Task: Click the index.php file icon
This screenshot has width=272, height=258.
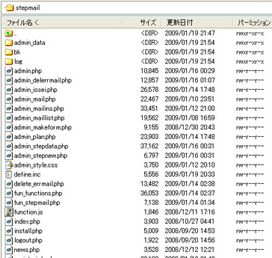Action: 9,221
